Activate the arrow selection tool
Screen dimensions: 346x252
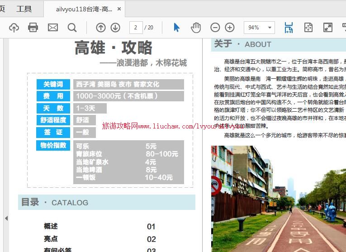coord(176,28)
